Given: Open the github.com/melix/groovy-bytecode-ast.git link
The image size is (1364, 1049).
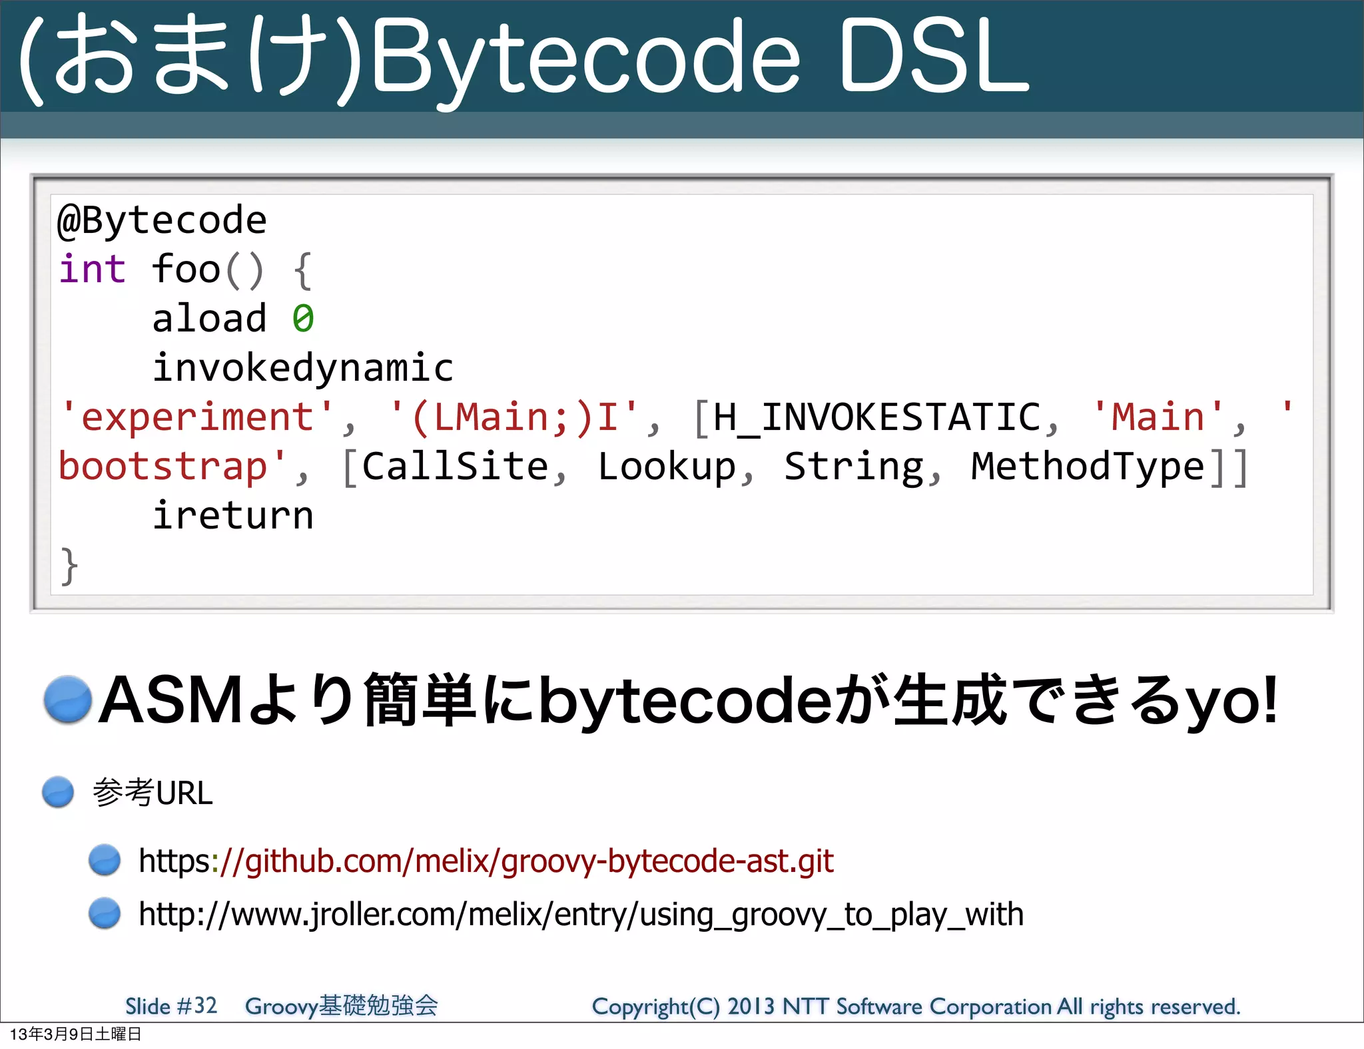Looking at the screenshot, I should (486, 862).
